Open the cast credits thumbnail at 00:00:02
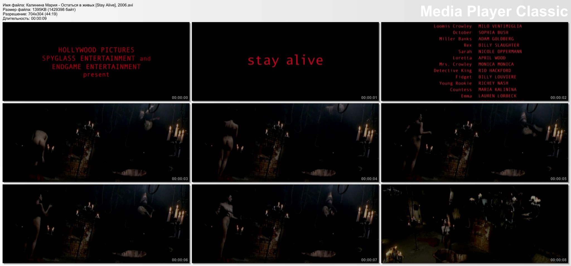 [x=475, y=61]
